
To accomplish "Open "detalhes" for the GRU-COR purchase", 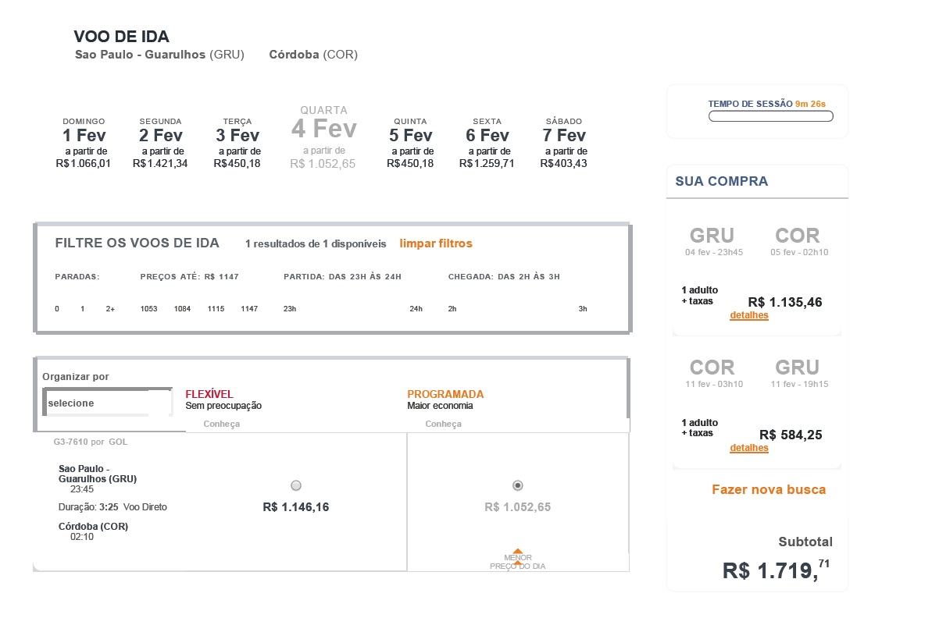I will coord(748,315).
